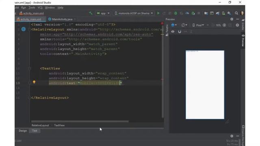Click the Stop icon in the run toolbar
260x146 pixels.
point(199,13)
